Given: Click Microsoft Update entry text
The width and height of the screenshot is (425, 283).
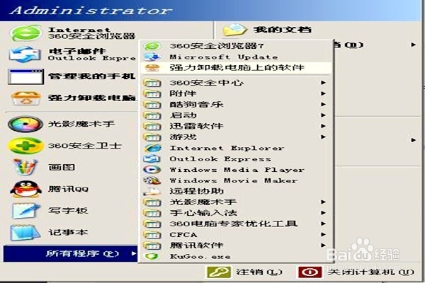Looking at the screenshot, I should click(224, 57).
